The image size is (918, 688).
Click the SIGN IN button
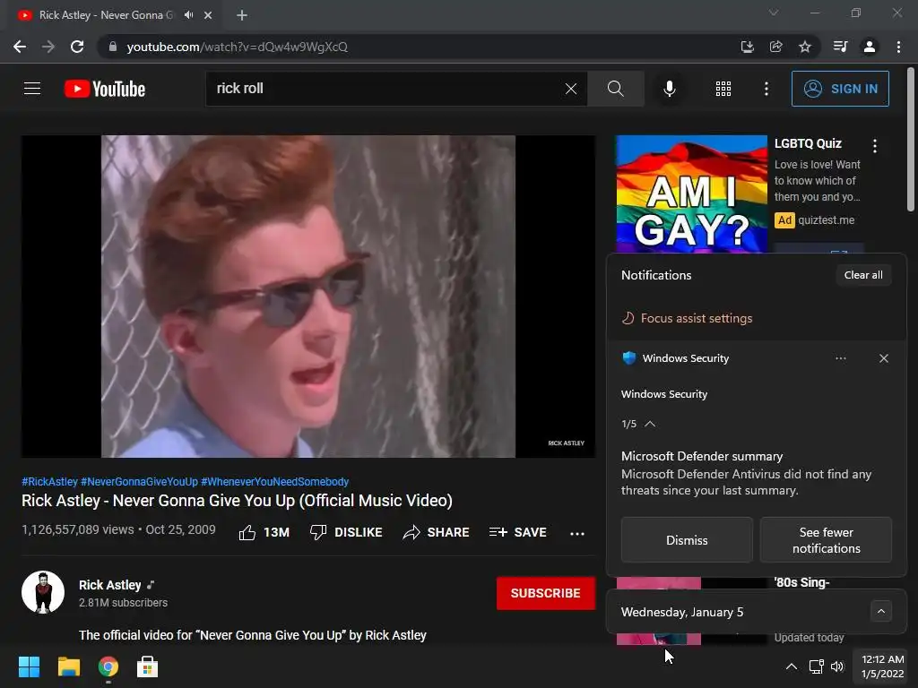pos(840,89)
